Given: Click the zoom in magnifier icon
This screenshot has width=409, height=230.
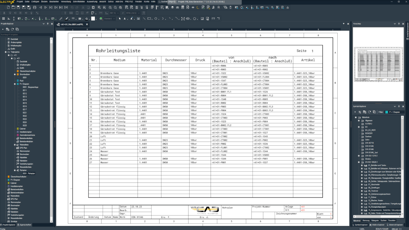Looking at the screenshot, I should 110,7.
